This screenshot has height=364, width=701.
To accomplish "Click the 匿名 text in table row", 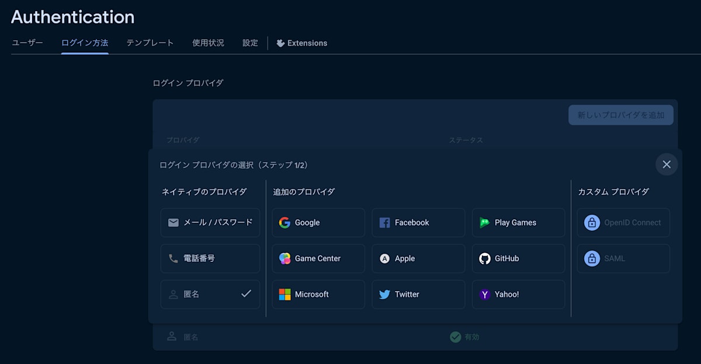I will 190,337.
